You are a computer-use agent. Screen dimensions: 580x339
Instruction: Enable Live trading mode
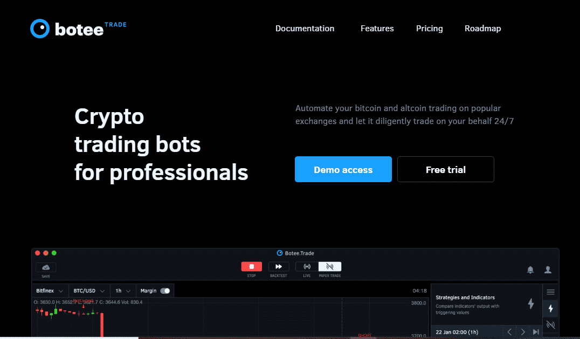click(307, 267)
